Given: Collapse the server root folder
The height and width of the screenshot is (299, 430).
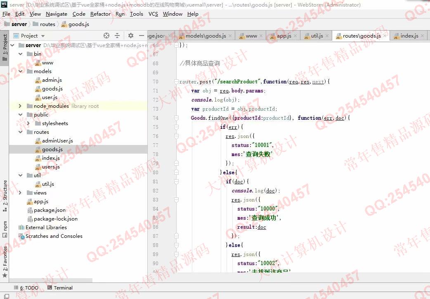Looking at the screenshot, I should [x=12, y=45].
